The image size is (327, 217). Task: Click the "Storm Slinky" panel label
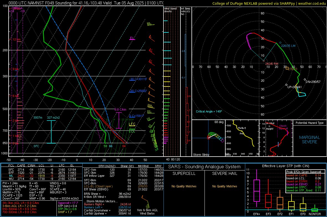tap(201, 155)
